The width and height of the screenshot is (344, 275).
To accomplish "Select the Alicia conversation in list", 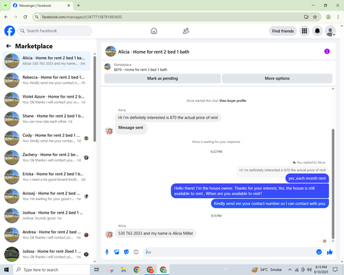I will [46, 60].
